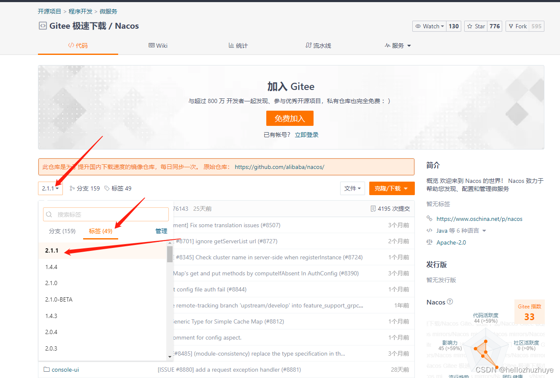Viewport: 560px width, 378px height.
Task: Open the commit 'Generic Type for Simple Cache Map'
Action: (229, 321)
